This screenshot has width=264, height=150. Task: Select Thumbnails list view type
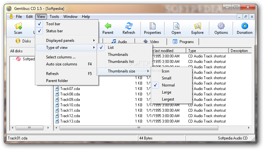pos(124,62)
